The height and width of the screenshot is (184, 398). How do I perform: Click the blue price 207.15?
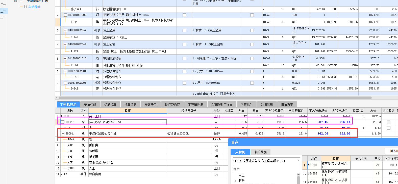tap(323, 122)
